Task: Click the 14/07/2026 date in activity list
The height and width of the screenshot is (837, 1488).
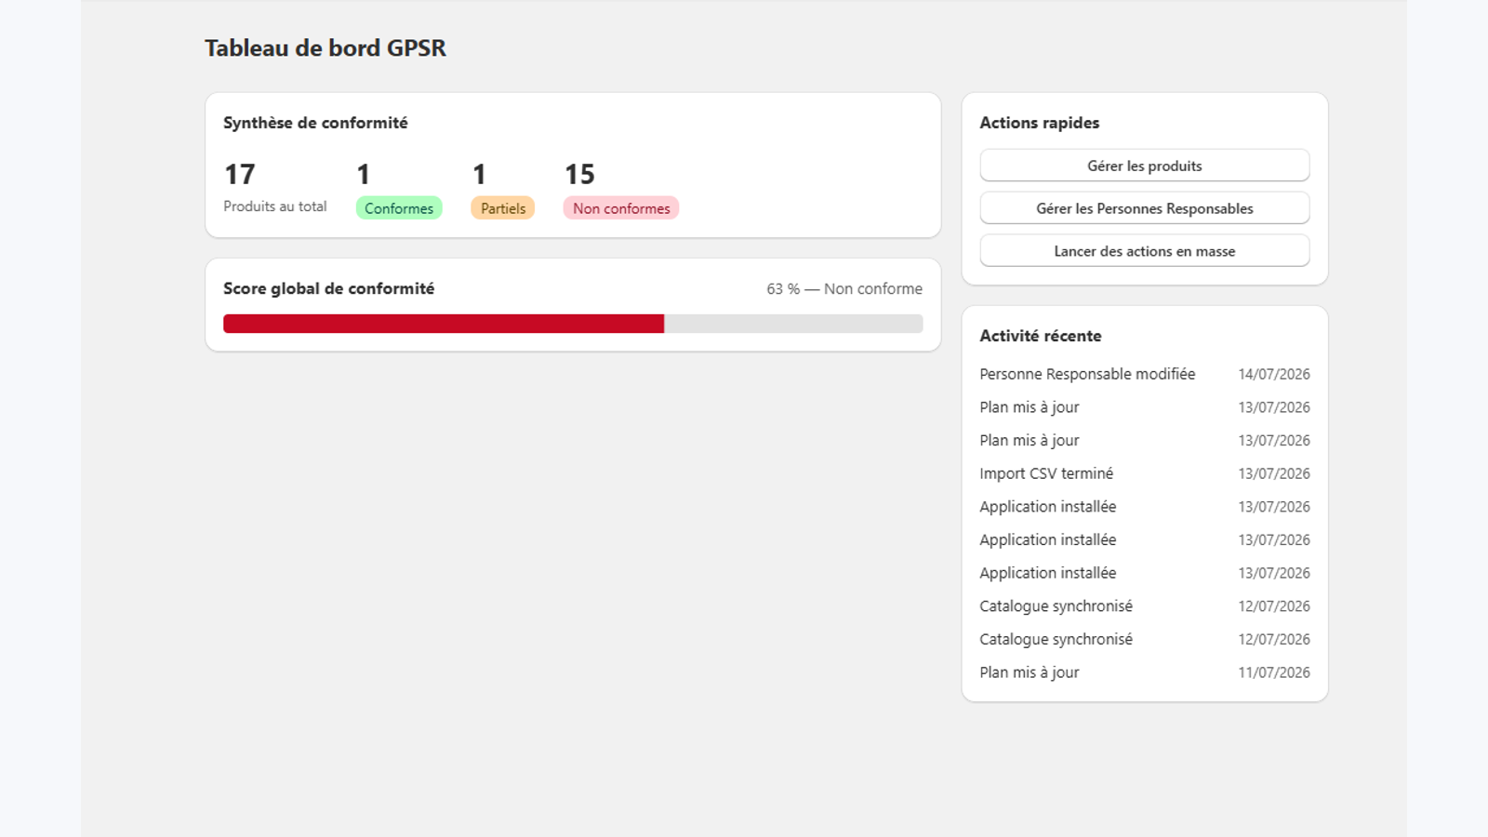Action: (x=1274, y=374)
